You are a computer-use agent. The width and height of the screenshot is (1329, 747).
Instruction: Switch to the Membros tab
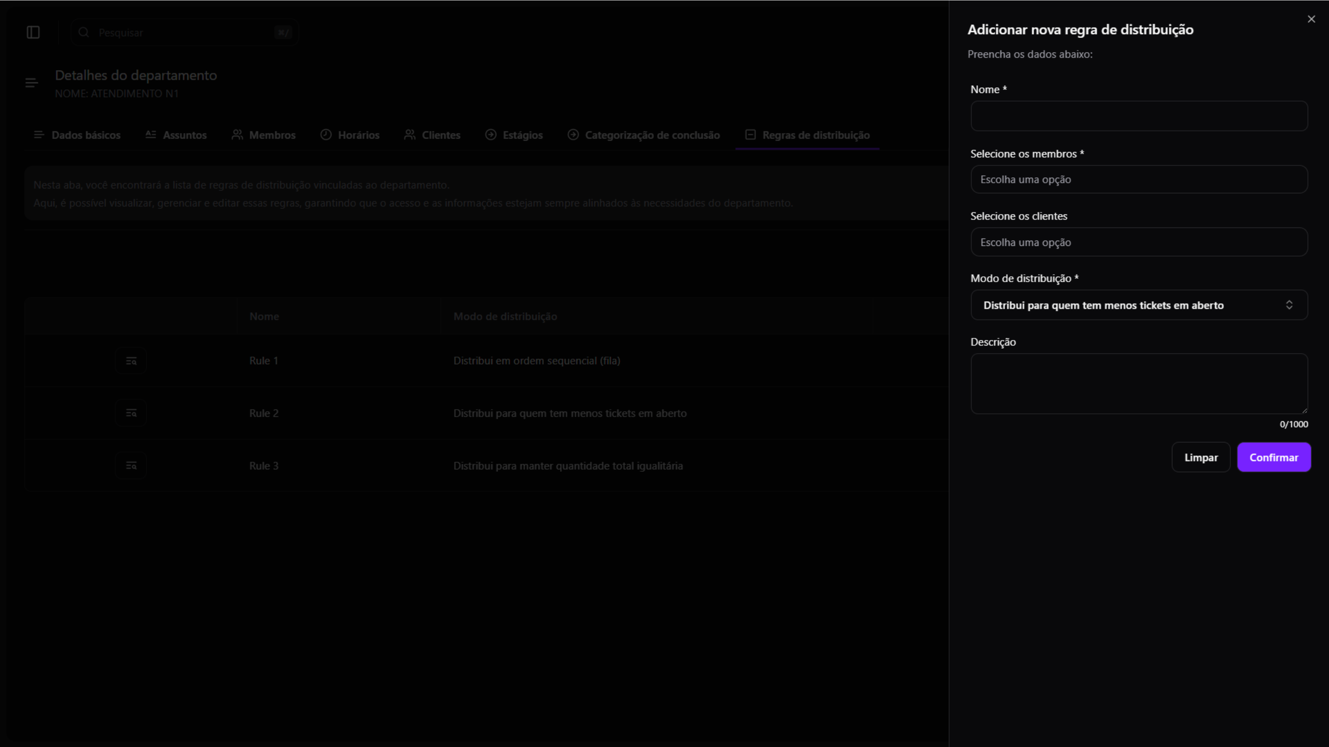(264, 135)
